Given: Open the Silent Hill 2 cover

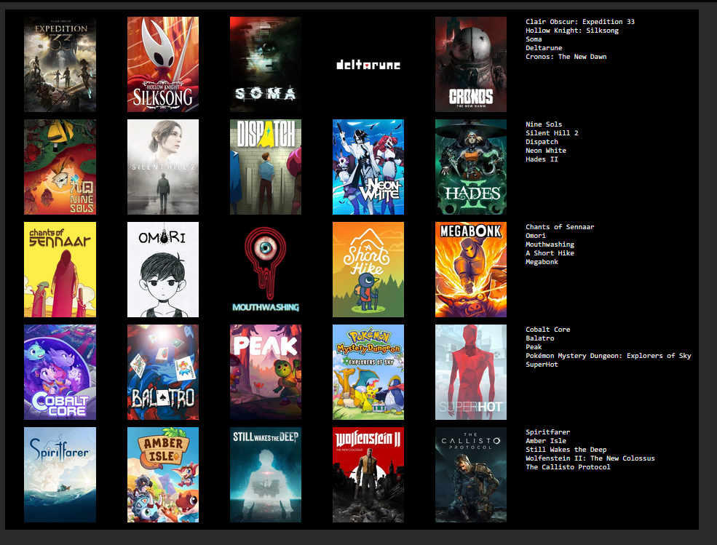Looking at the screenshot, I should [163, 167].
